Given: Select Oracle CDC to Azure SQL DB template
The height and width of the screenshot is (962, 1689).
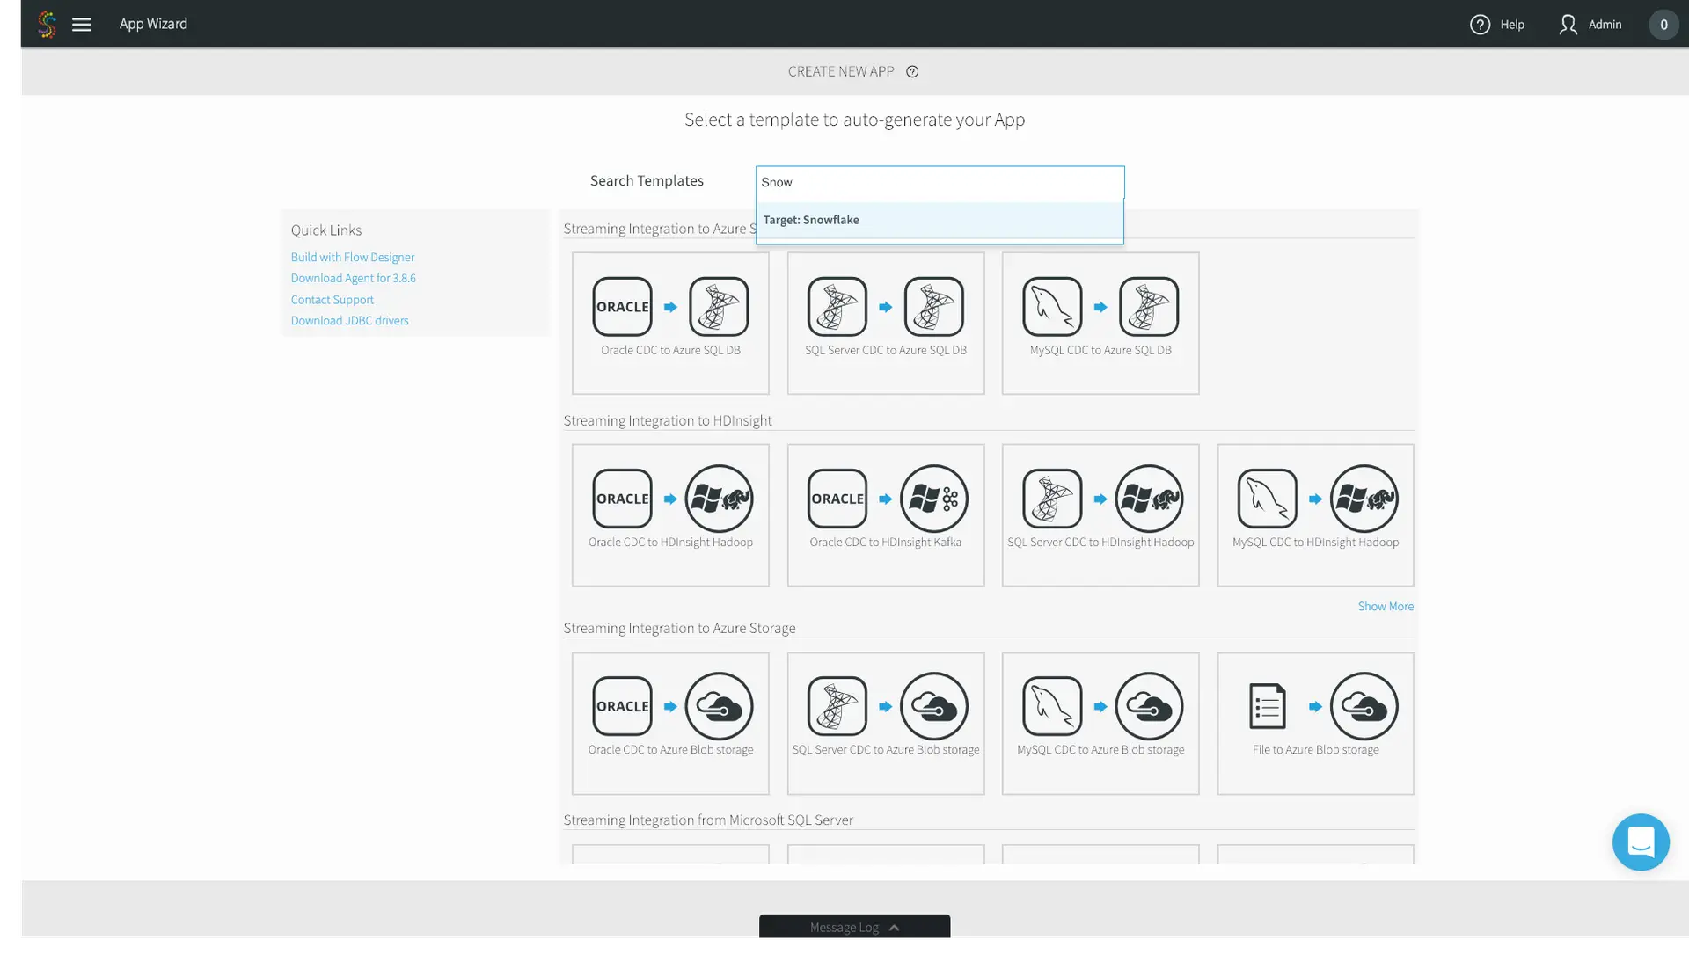Looking at the screenshot, I should click(670, 323).
